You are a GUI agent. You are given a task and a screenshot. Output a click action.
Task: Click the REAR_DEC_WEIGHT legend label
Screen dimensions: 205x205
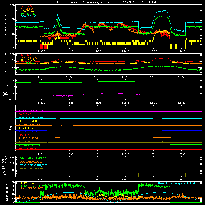click(x=32, y=169)
